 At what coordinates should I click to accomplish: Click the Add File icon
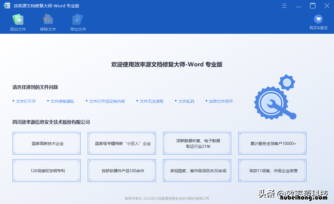coord(18,20)
